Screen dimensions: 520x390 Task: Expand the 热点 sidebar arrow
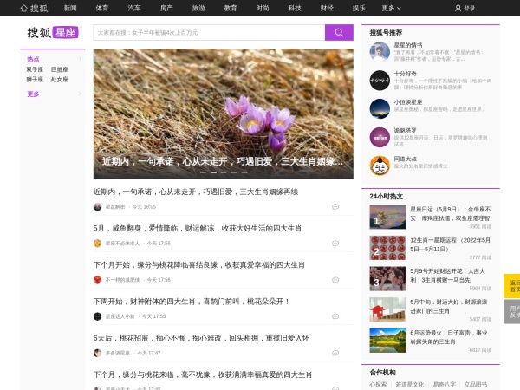pos(80,59)
